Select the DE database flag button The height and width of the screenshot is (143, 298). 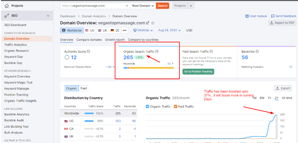(x=115, y=30)
